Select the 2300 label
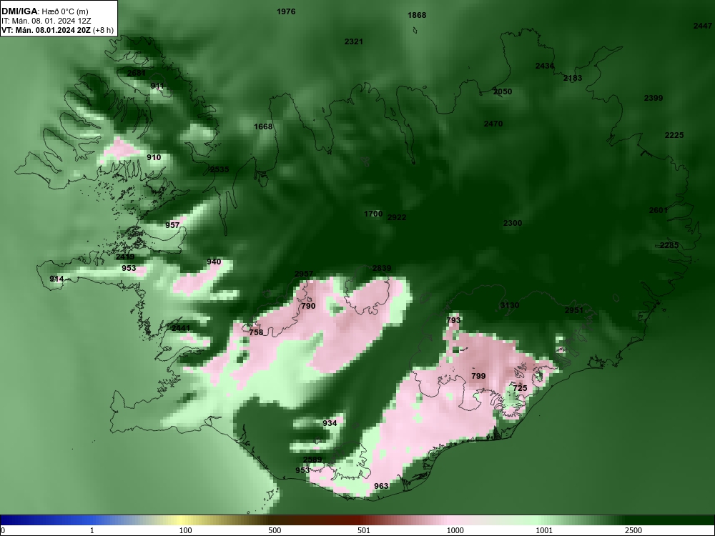 (x=513, y=223)
